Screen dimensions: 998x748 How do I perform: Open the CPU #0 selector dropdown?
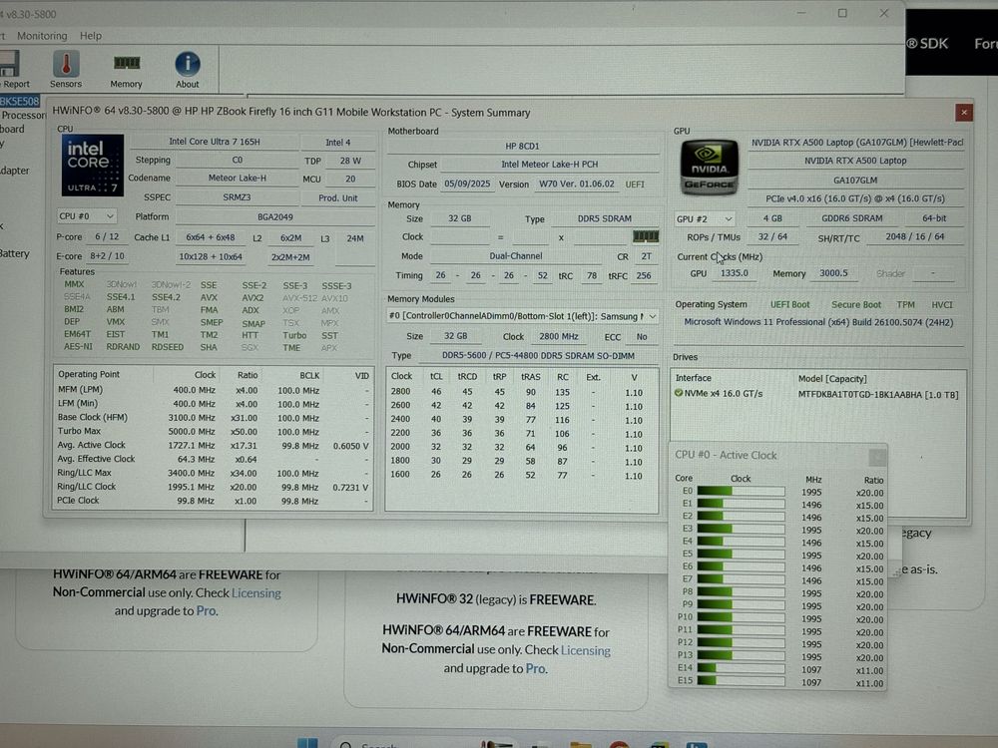tap(87, 216)
